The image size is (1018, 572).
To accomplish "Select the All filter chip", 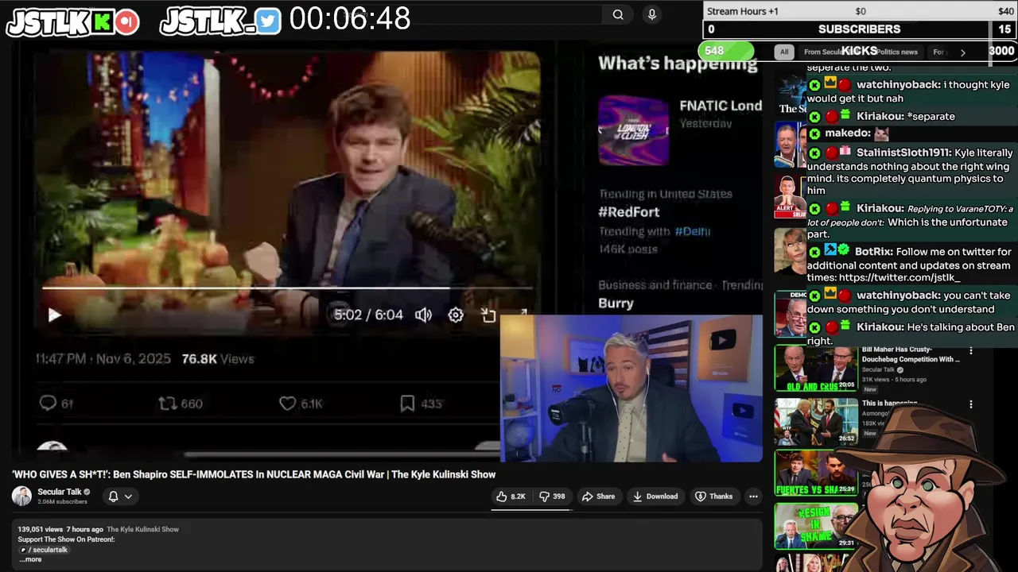I will 784,52.
